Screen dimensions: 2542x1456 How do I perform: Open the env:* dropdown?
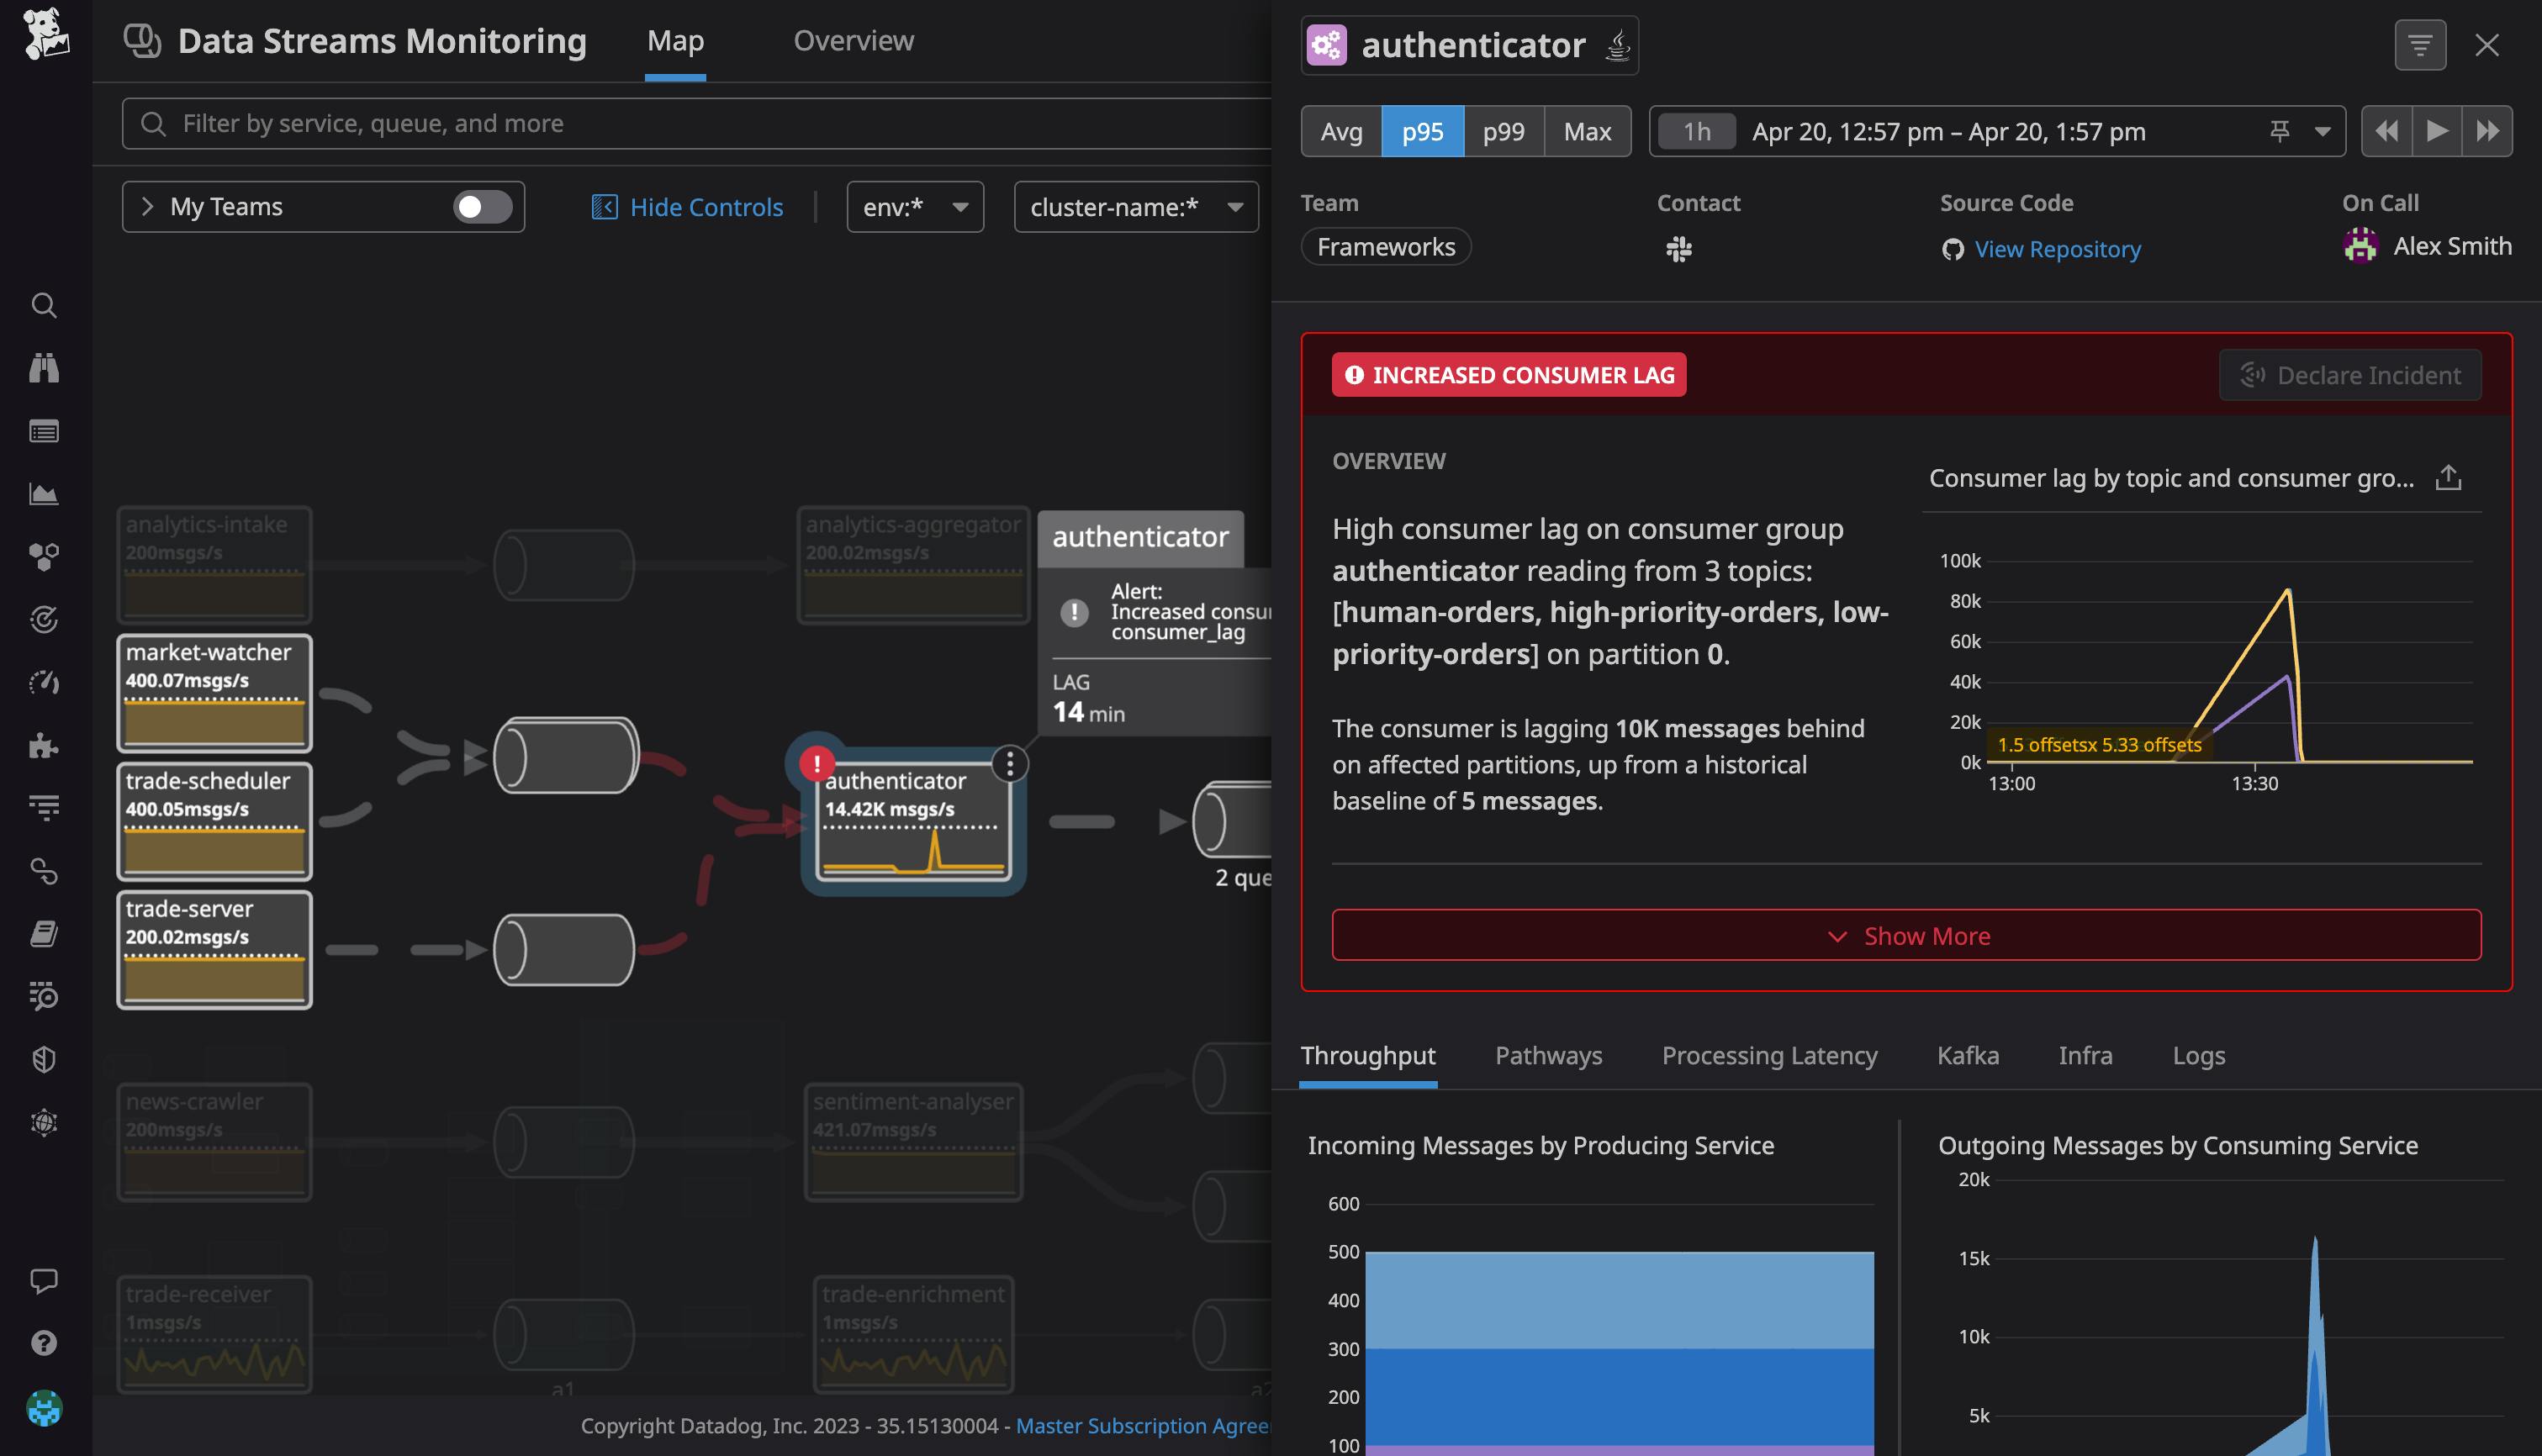[x=915, y=207]
